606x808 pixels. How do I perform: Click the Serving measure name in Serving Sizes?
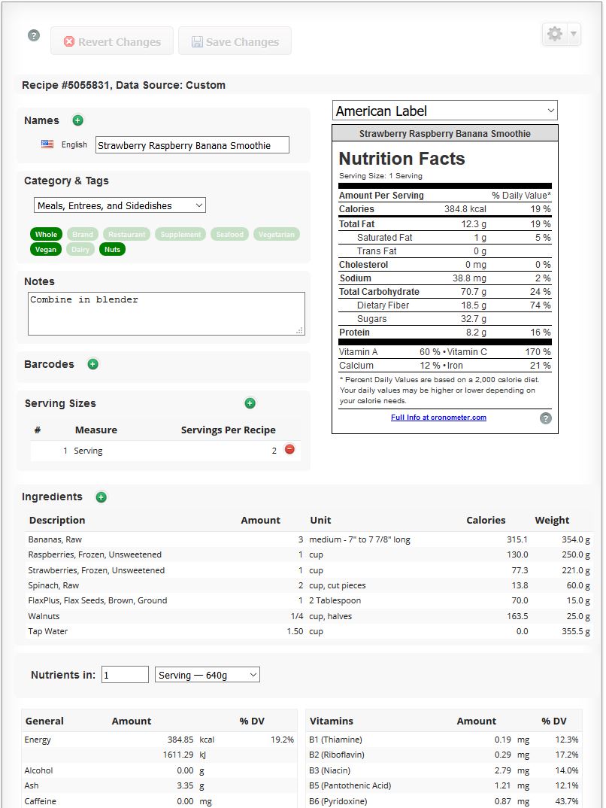pos(88,451)
